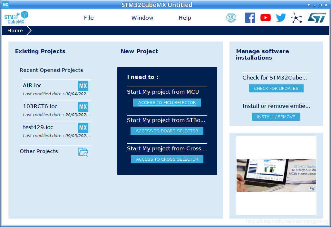Open the Help menu
331x227 pixels.
[185, 18]
